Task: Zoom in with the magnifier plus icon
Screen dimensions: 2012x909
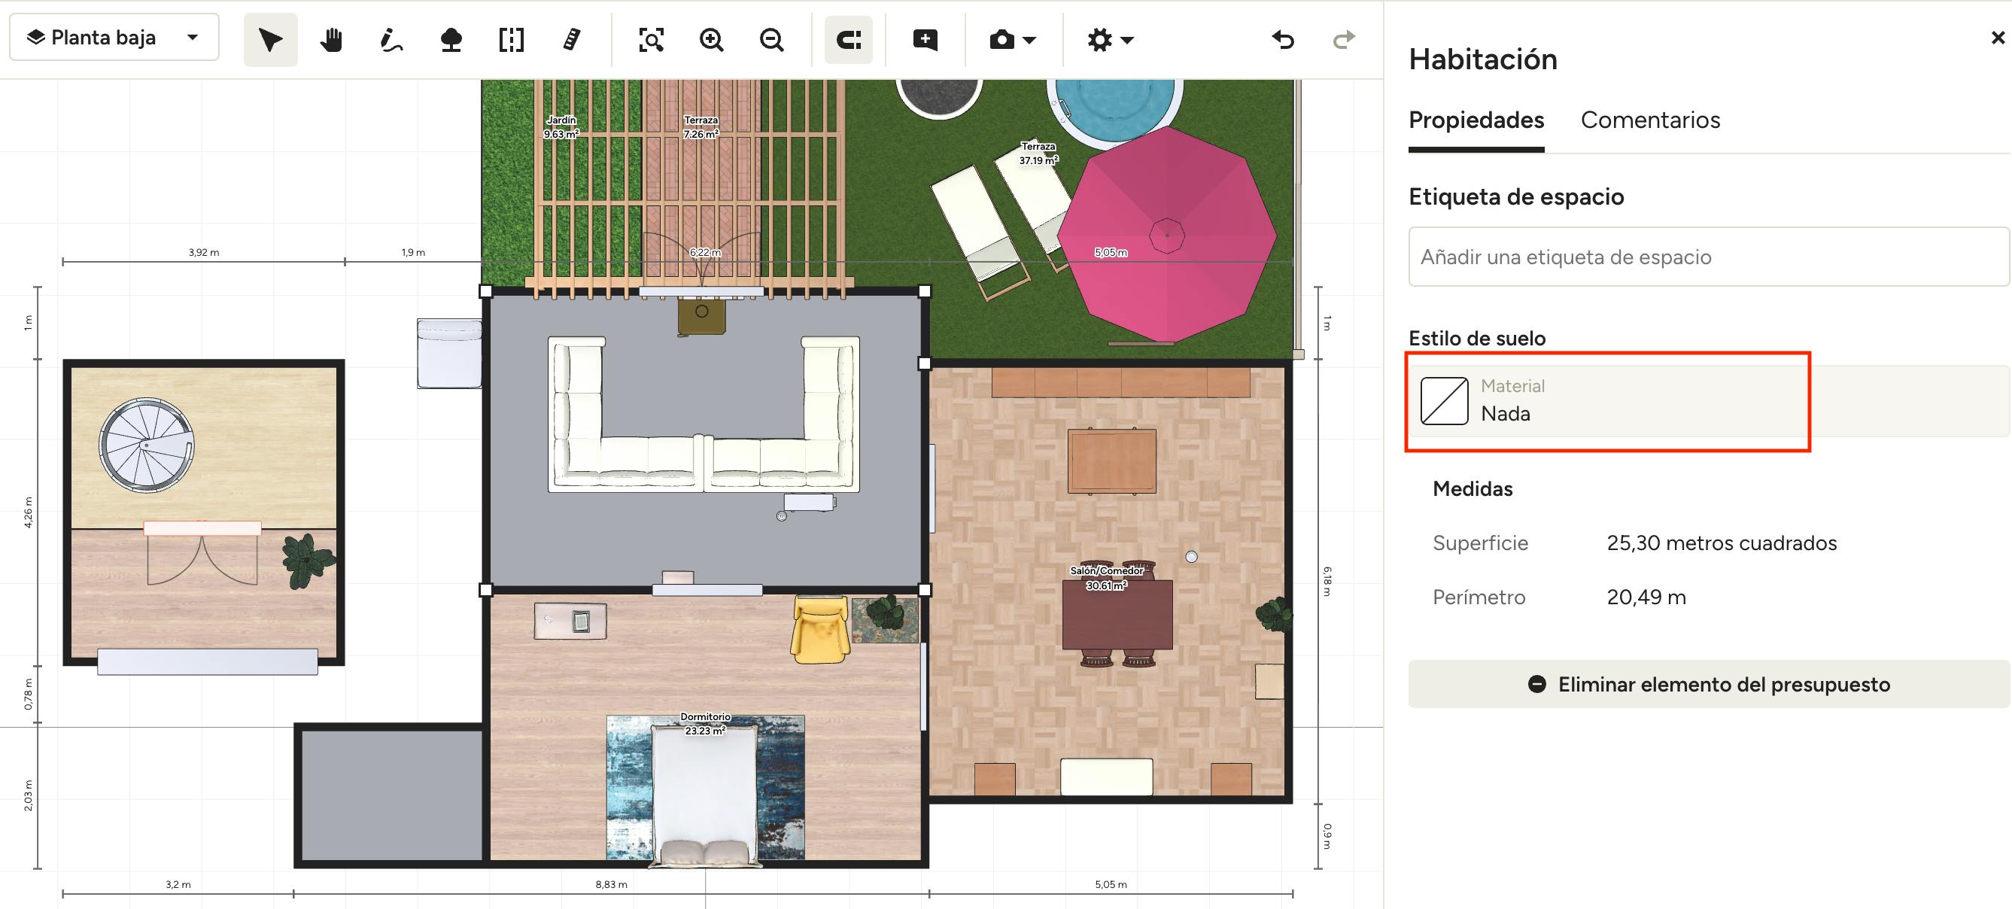Action: pos(711,40)
